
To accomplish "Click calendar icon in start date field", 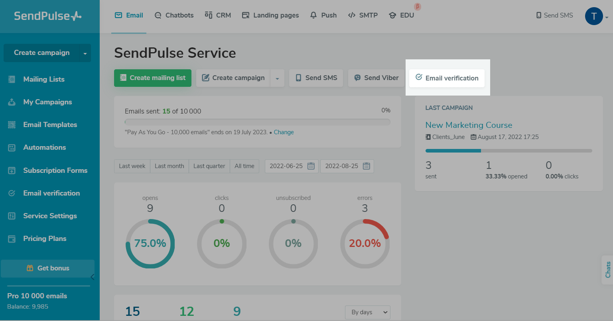I will click(311, 166).
